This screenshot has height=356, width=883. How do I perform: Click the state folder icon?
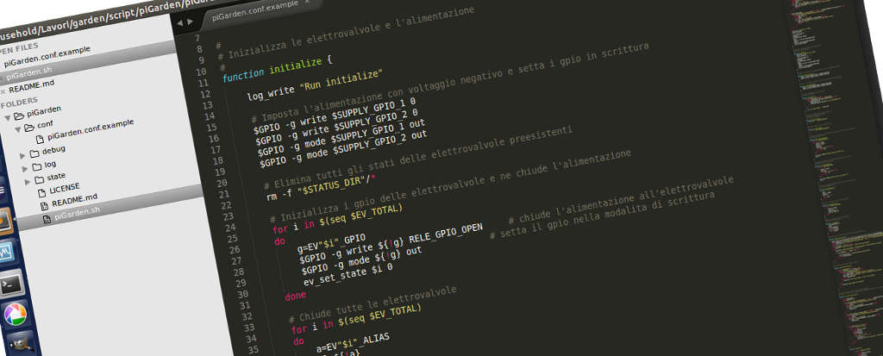point(39,179)
